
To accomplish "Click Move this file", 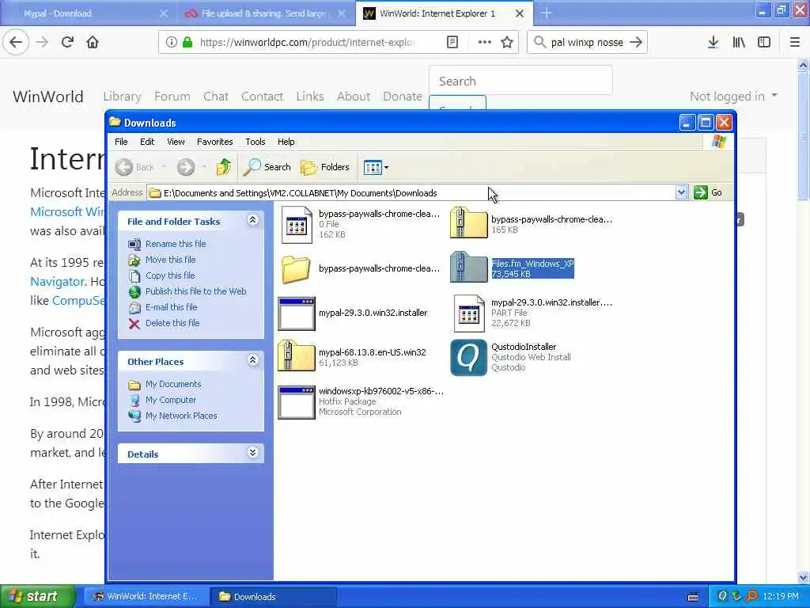I will 171,260.
